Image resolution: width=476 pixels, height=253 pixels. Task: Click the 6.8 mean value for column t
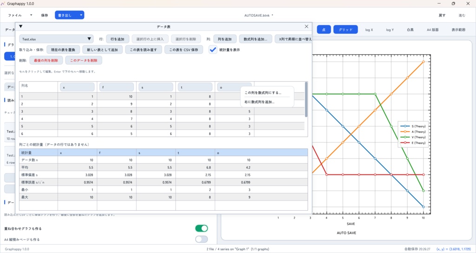[195, 167]
